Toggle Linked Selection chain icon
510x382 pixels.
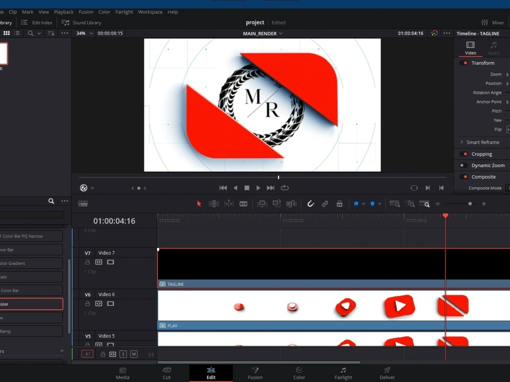click(x=325, y=204)
